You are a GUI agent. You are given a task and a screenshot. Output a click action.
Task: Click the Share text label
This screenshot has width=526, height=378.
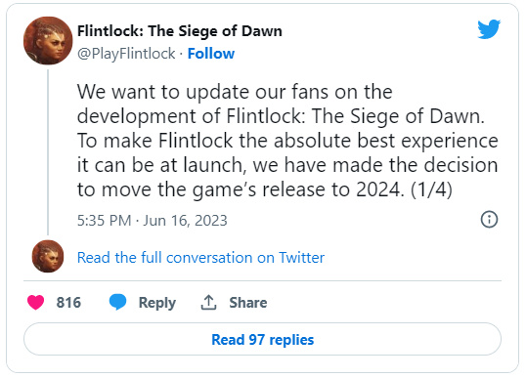(248, 302)
